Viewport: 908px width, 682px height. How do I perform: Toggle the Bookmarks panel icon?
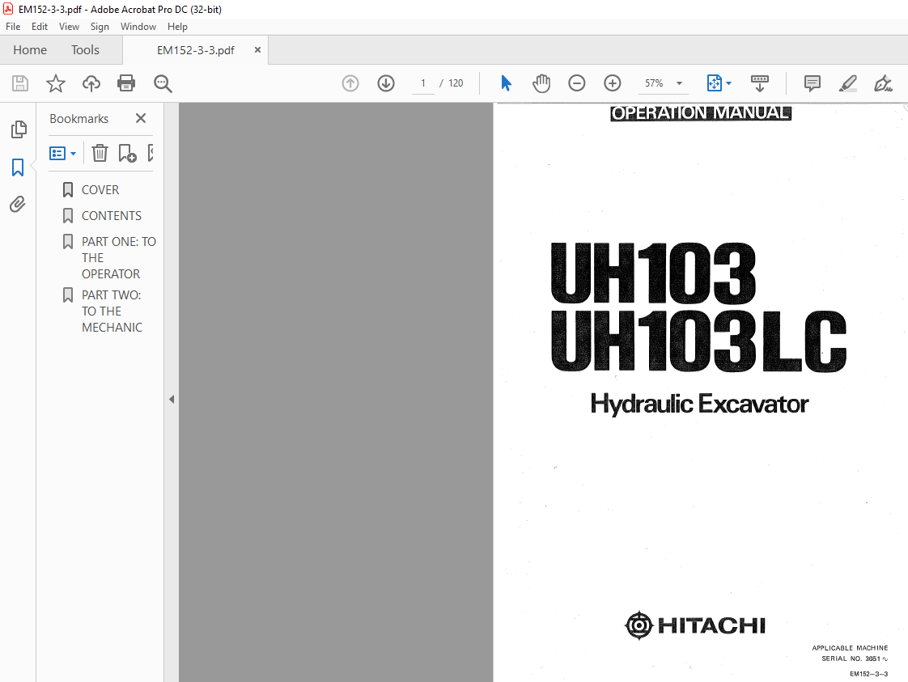(x=18, y=167)
